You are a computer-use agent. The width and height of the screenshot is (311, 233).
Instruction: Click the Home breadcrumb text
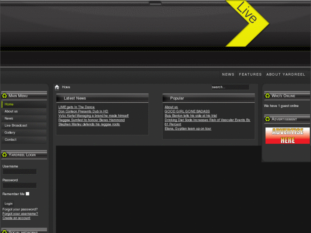[66, 87]
